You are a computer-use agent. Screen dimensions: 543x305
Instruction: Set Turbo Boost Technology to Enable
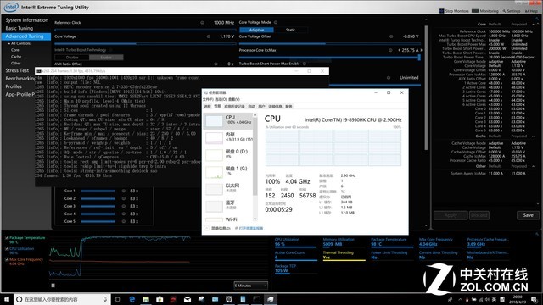pos(106,58)
